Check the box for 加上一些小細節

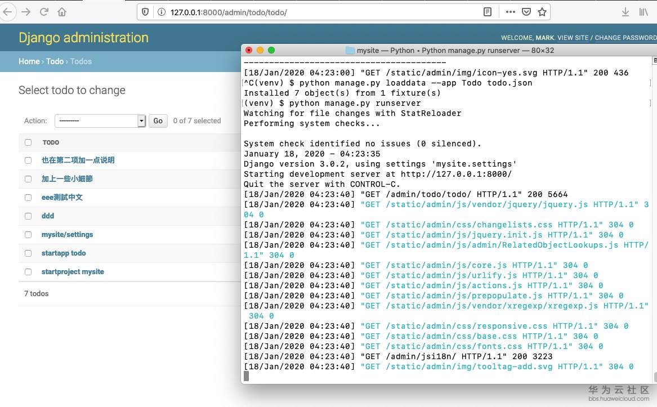coord(28,179)
